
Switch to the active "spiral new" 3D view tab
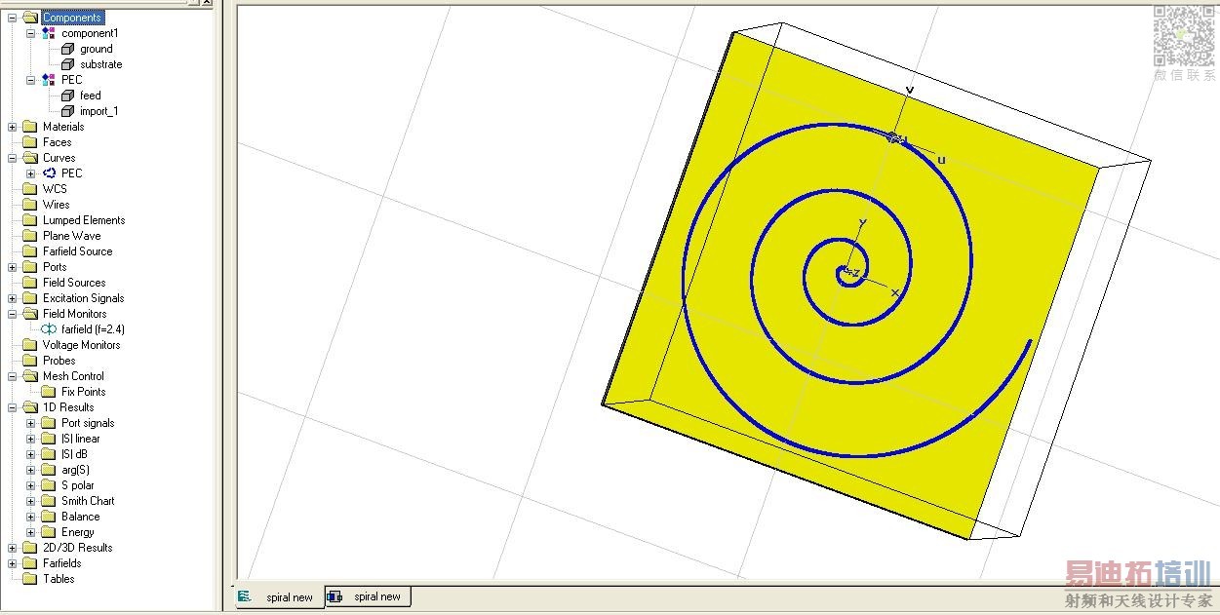coord(278,596)
